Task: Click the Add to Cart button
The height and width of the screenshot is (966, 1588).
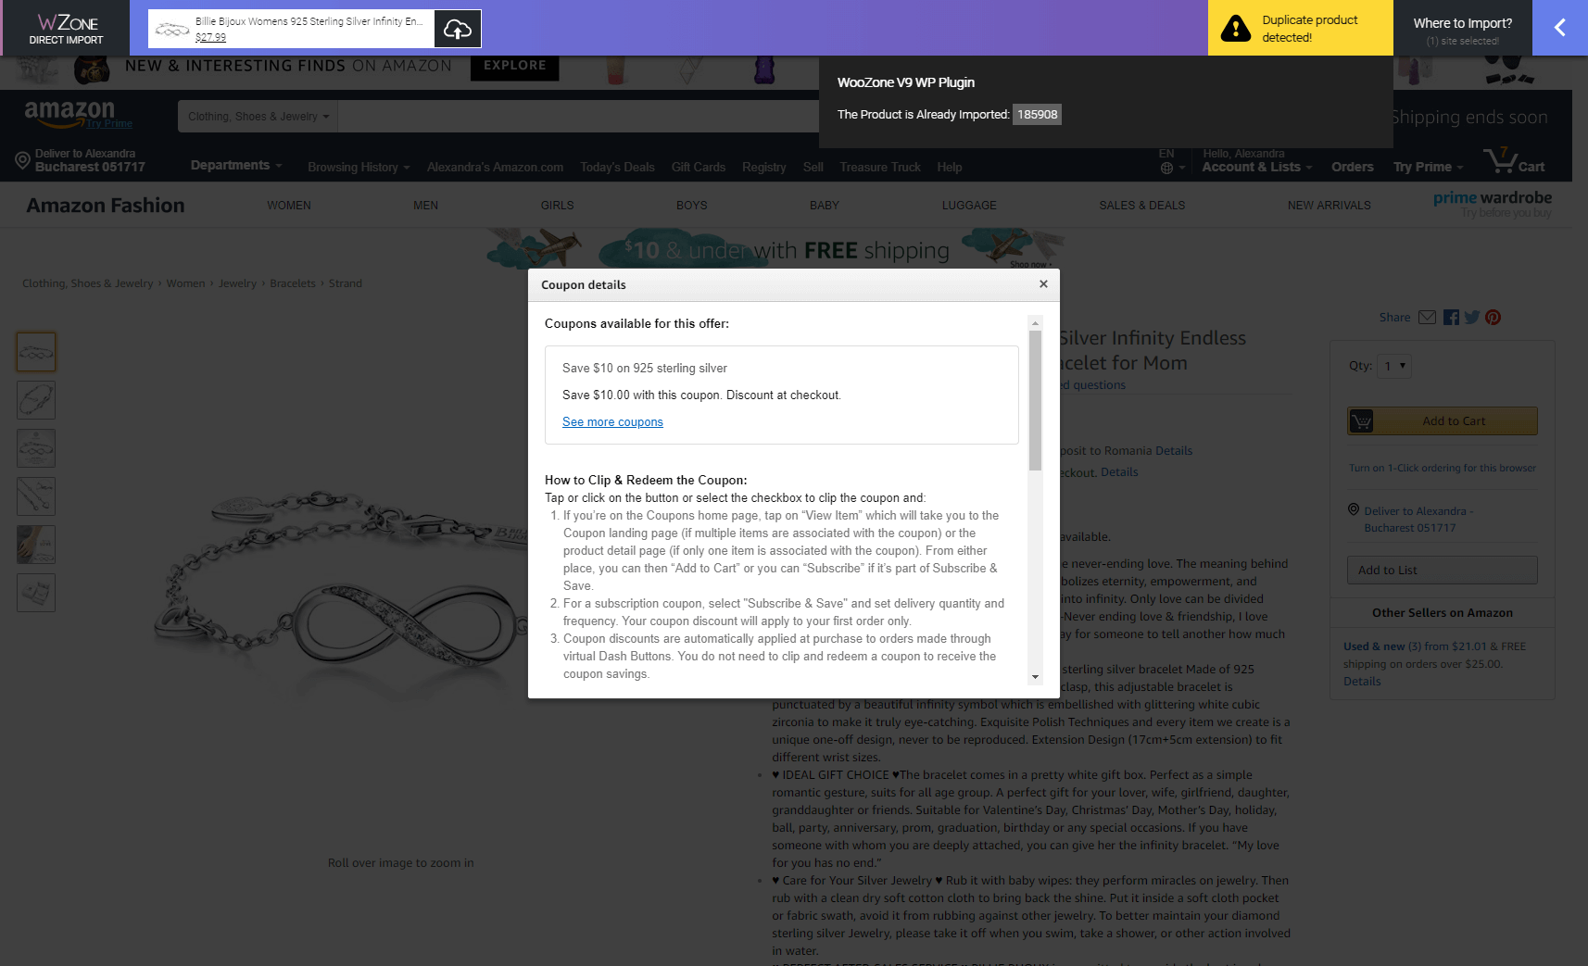Action: point(1443,421)
